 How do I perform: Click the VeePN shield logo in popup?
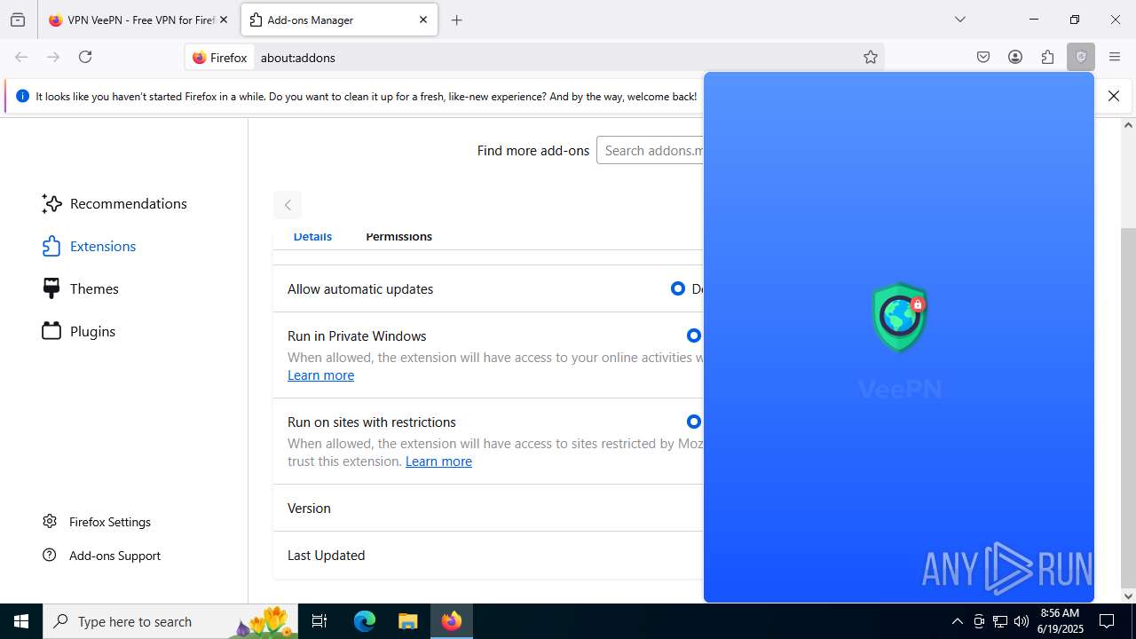[900, 317]
